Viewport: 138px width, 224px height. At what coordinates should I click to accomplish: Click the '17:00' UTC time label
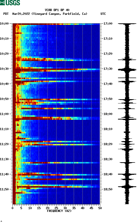pos(108,24)
